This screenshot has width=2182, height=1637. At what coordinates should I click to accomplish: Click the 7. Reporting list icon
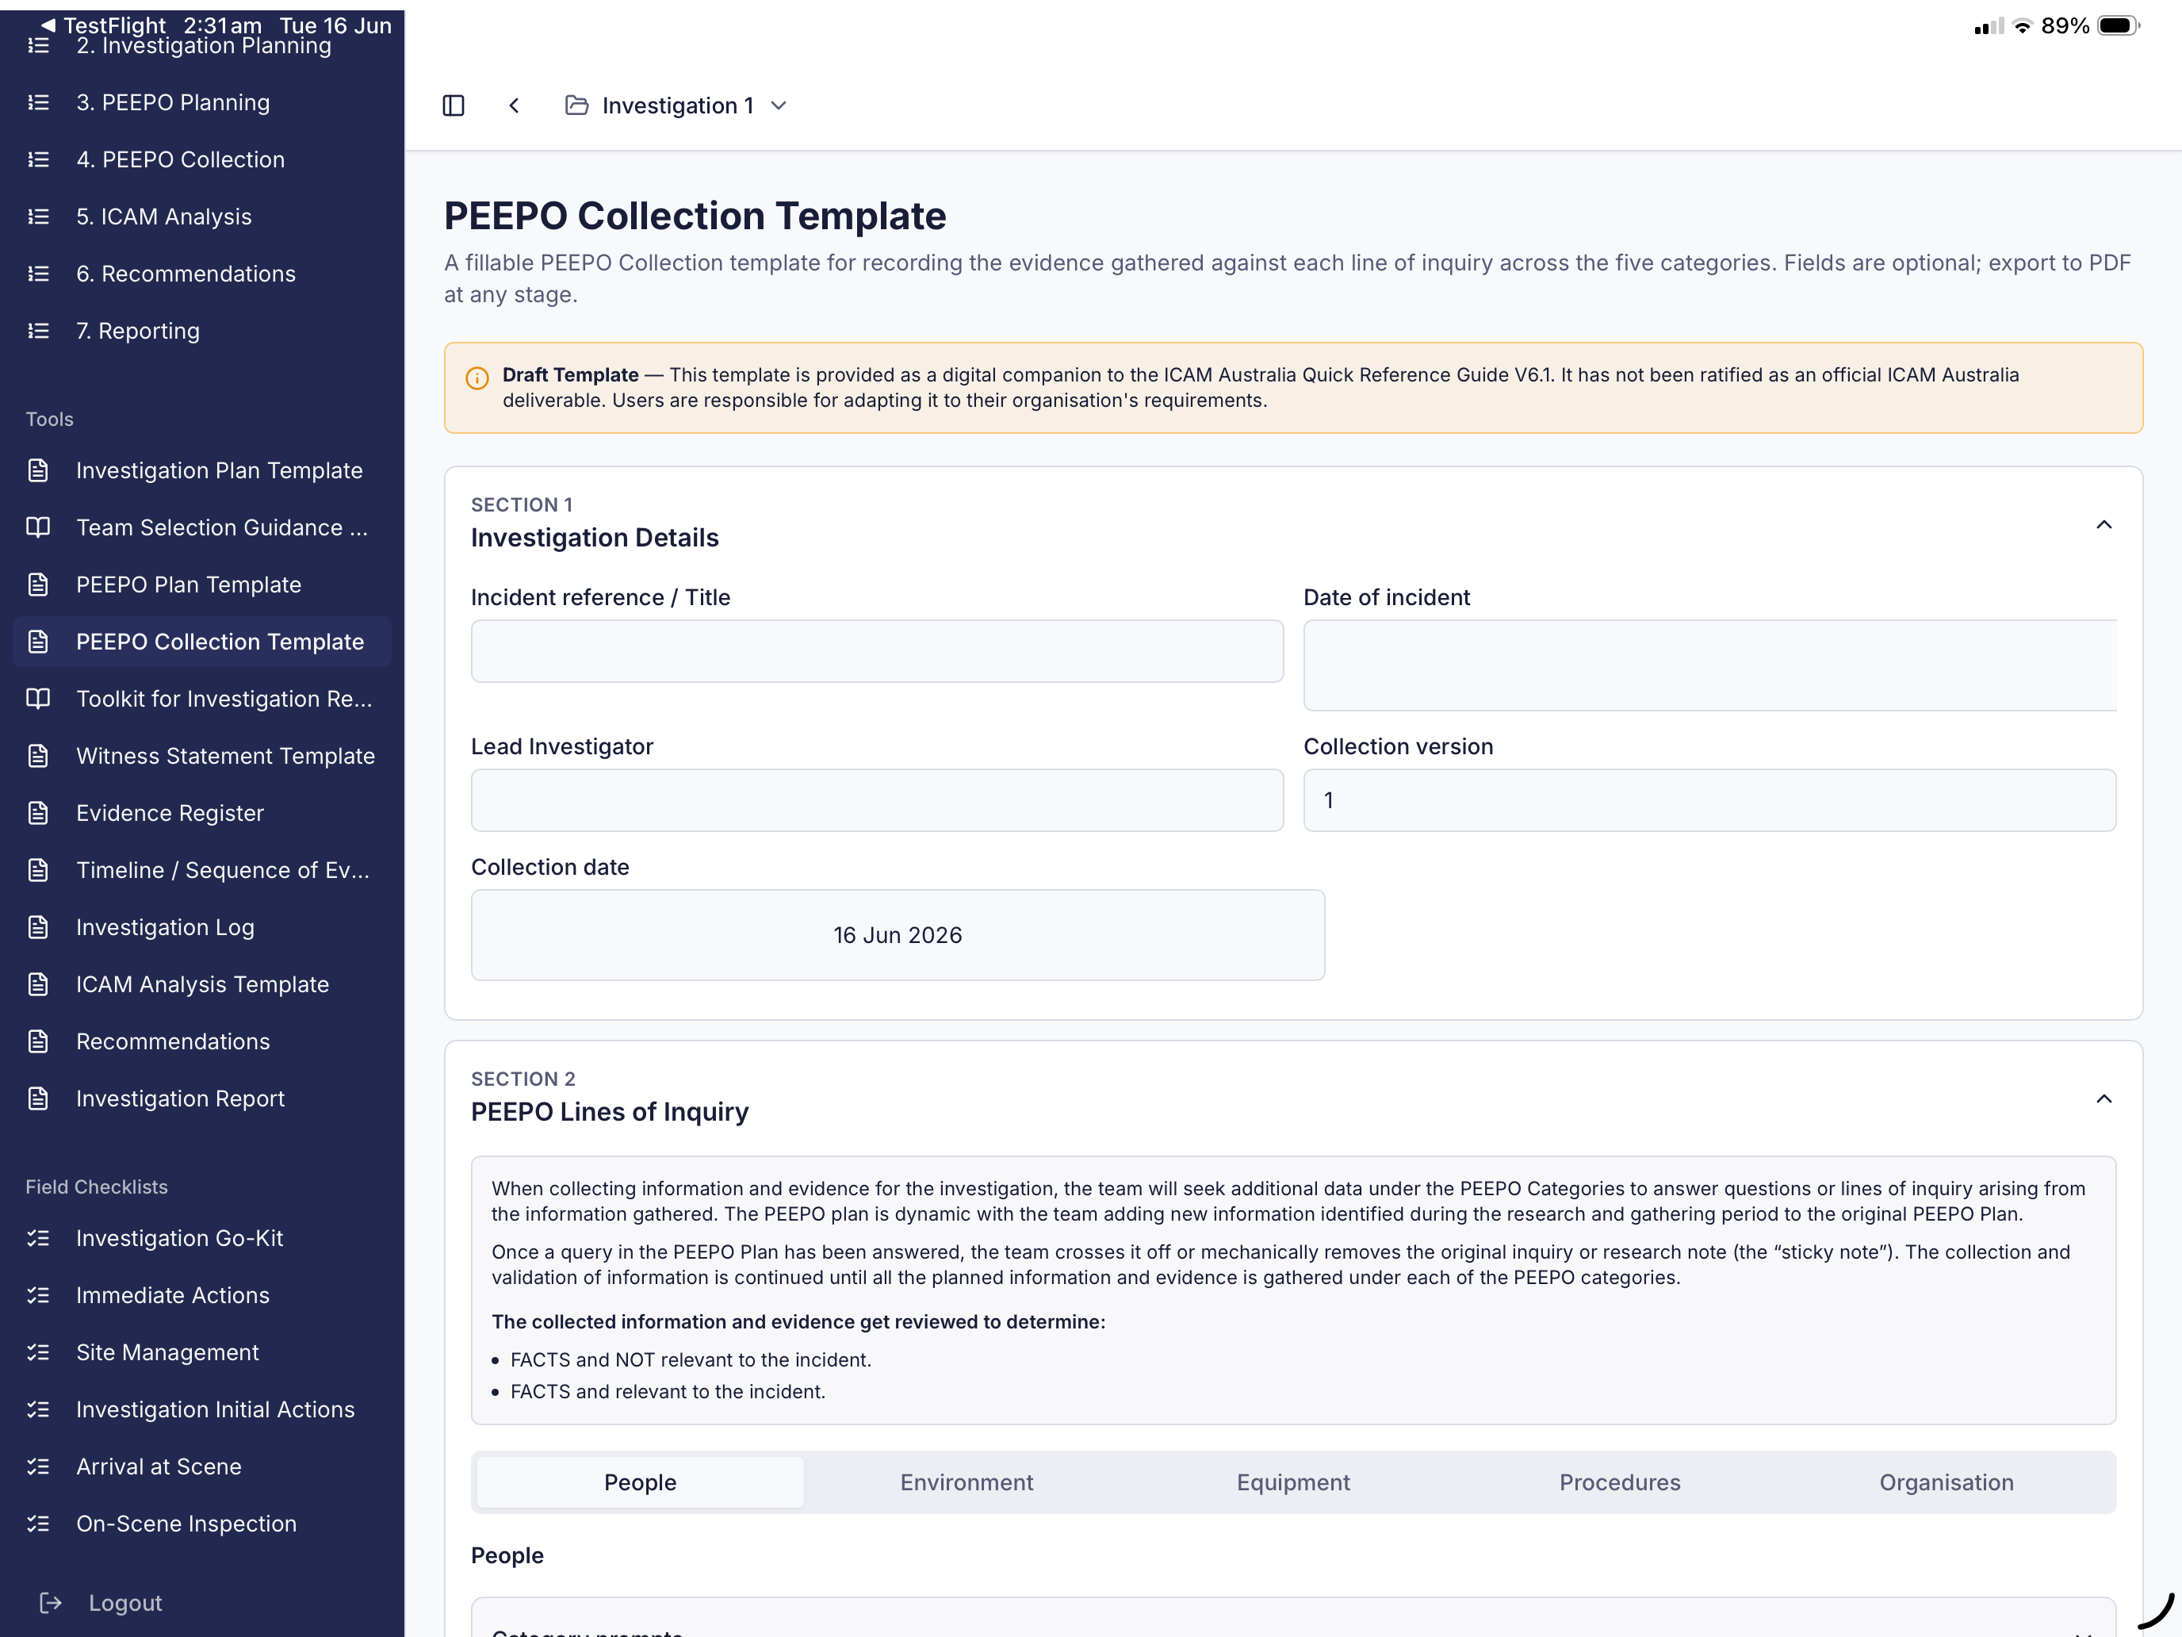[39, 332]
